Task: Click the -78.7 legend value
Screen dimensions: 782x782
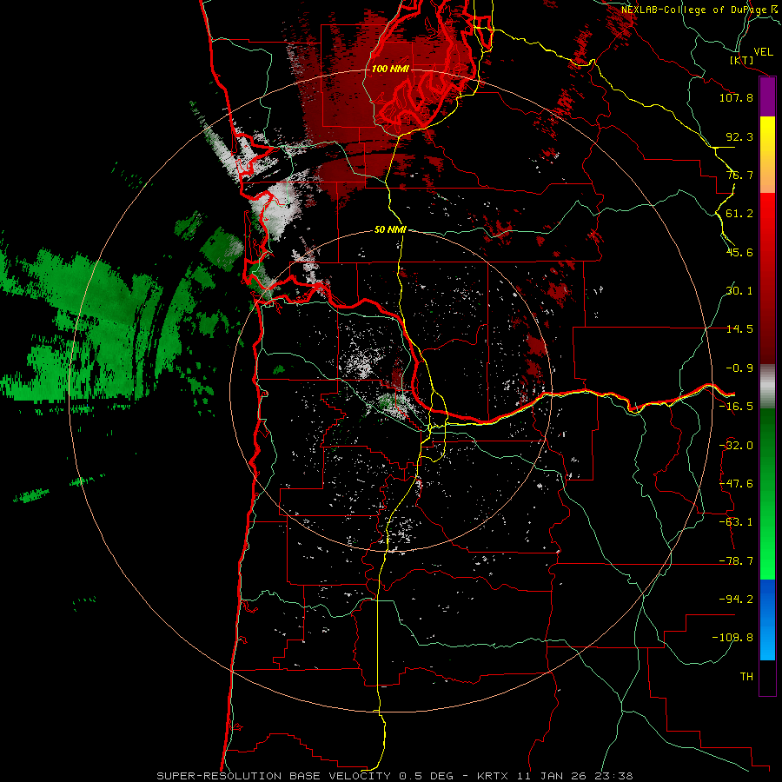Action: pos(736,561)
